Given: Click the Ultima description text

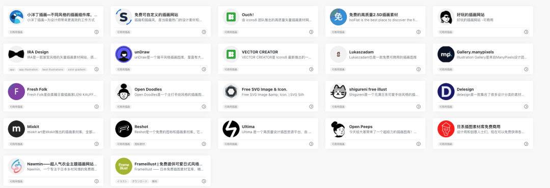Looking at the screenshot, I should (277, 132).
